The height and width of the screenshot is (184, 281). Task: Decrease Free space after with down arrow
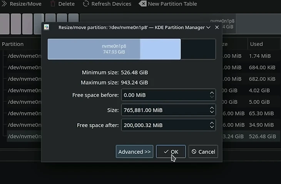tap(212, 127)
